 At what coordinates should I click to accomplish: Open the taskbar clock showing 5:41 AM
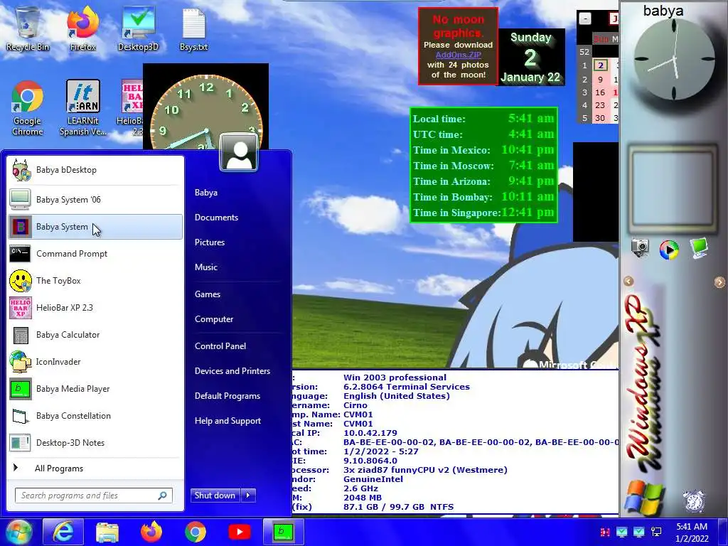click(x=692, y=532)
